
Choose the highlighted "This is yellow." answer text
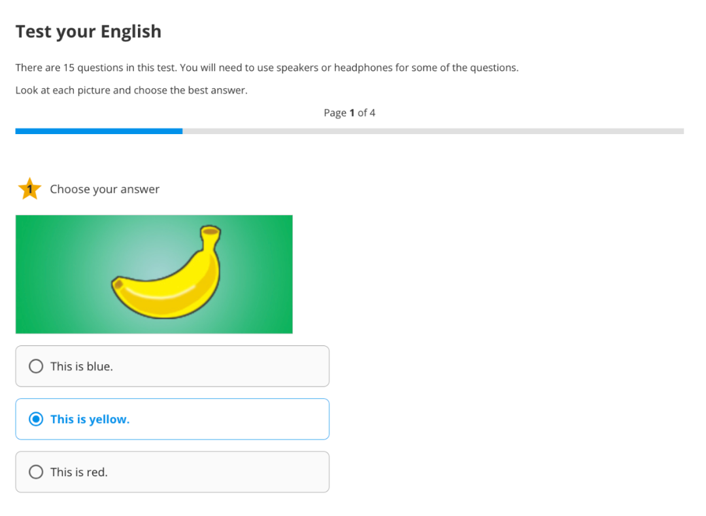click(90, 419)
